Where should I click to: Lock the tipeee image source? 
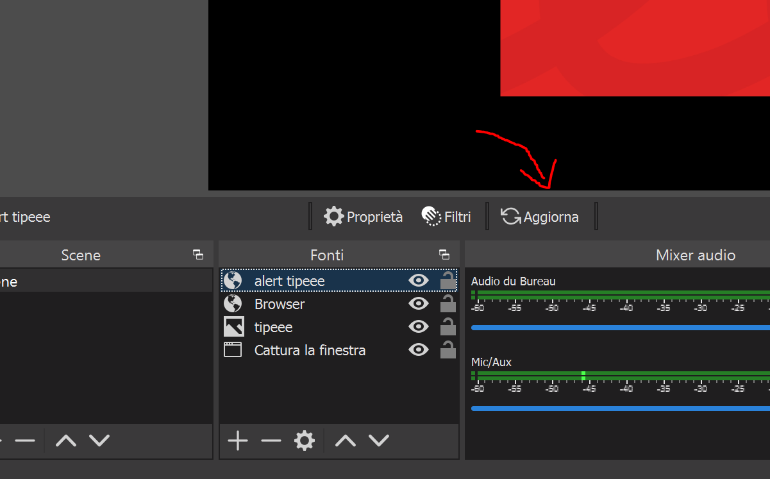[448, 326]
